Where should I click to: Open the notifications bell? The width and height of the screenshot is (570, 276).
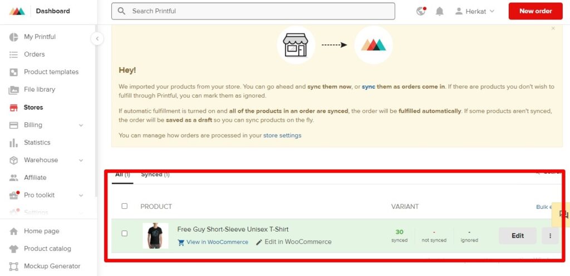click(440, 11)
